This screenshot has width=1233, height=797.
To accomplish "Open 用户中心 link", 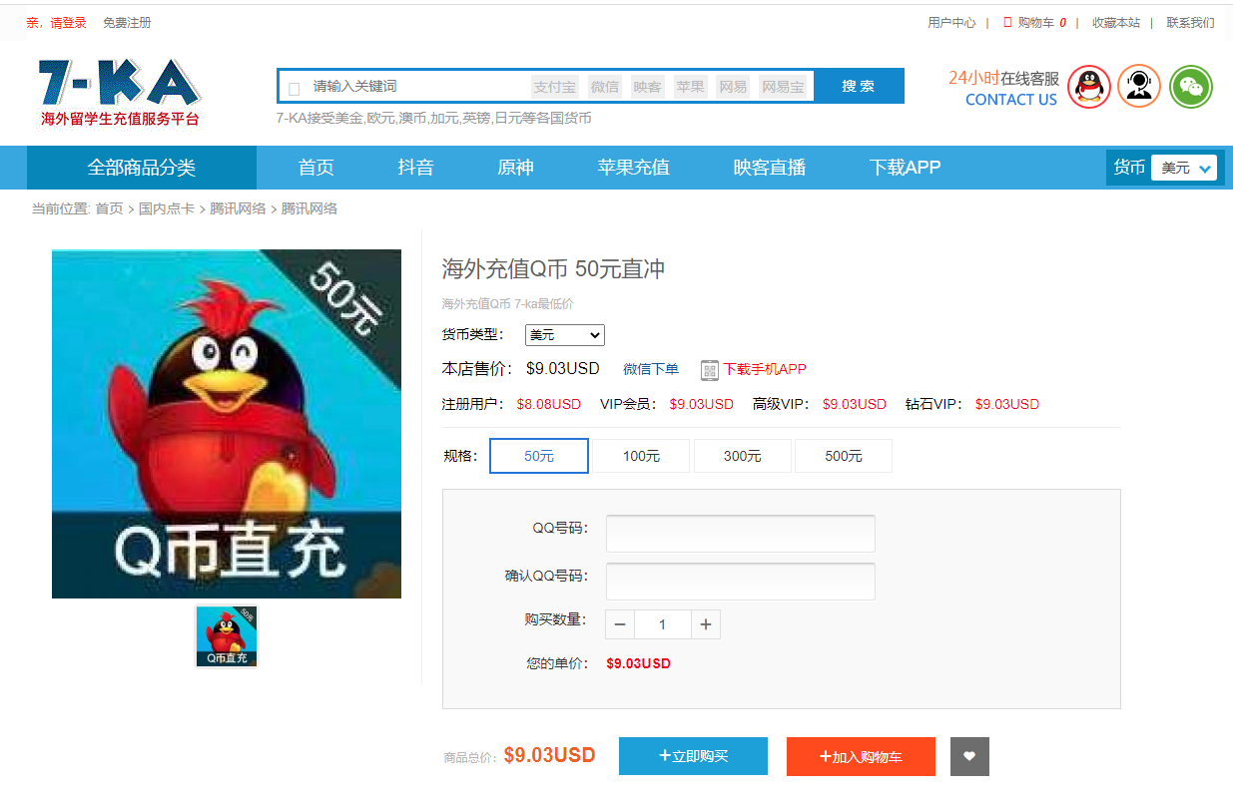I will [951, 22].
